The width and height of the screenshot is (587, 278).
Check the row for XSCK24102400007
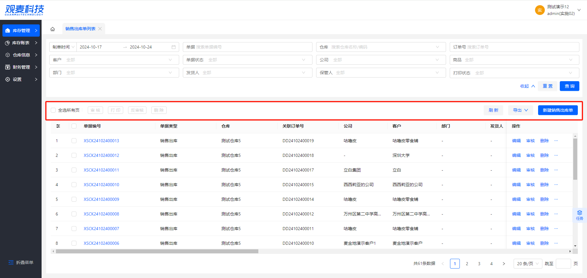74,229
